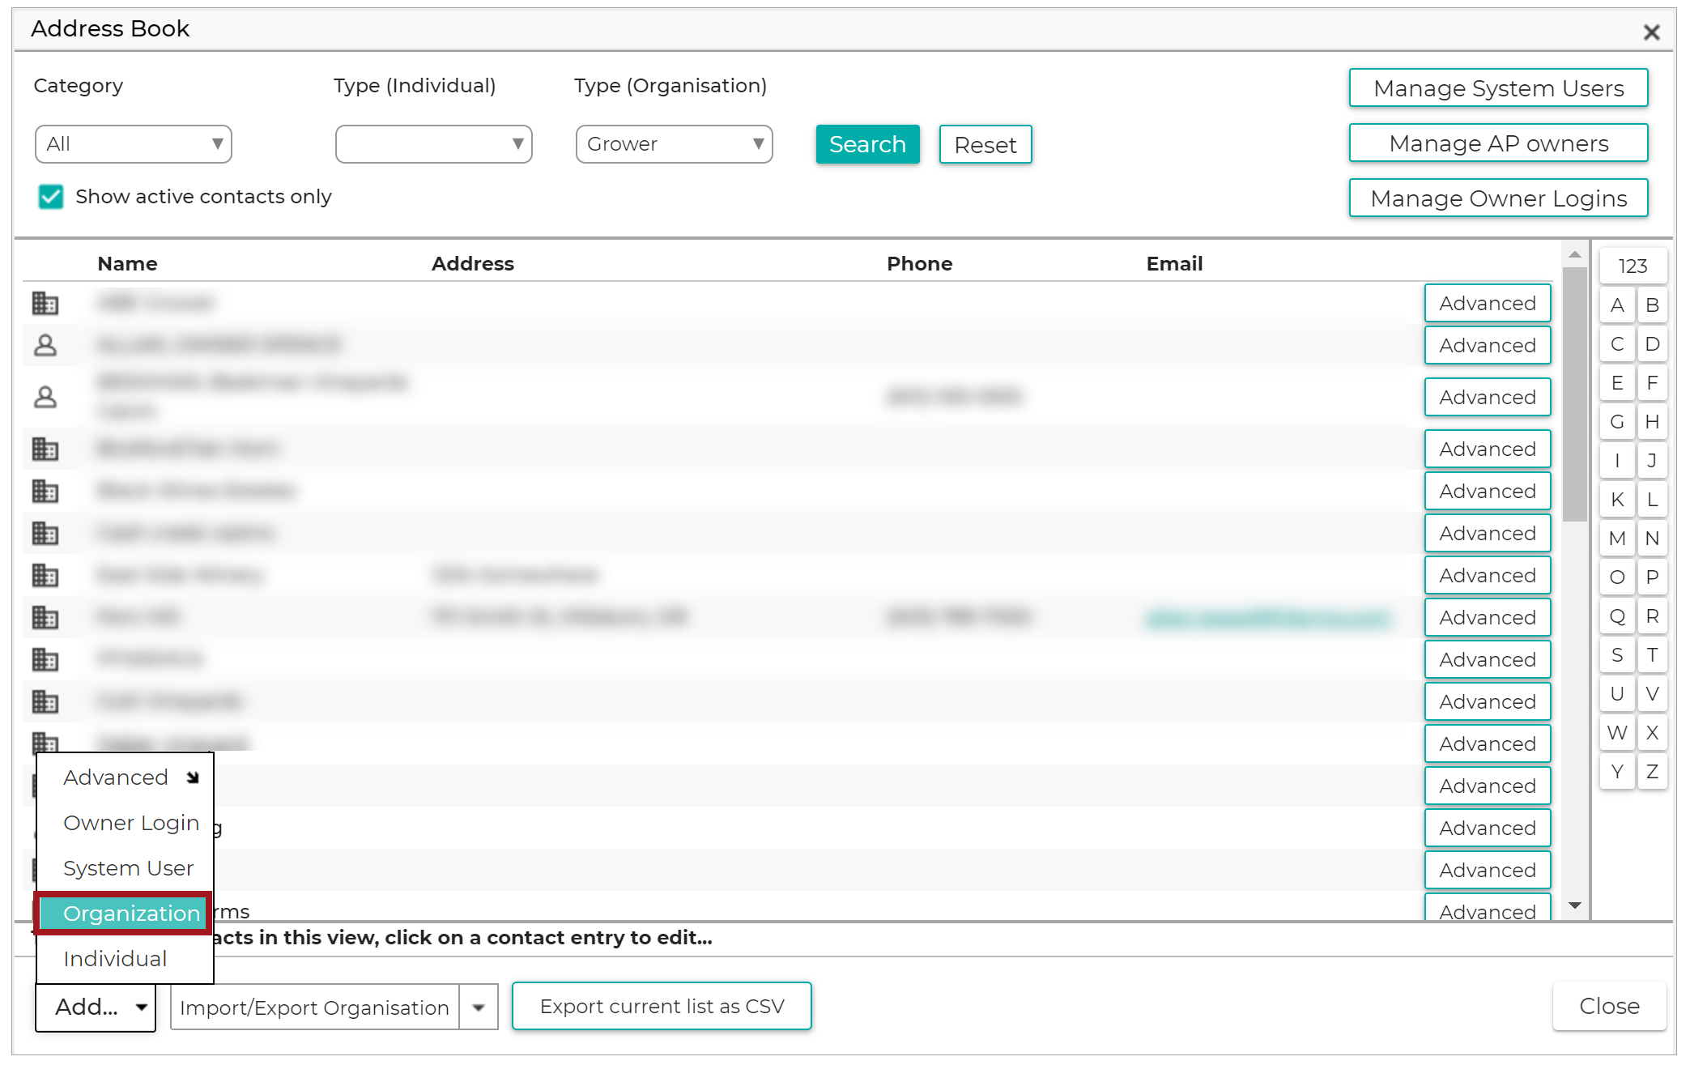Filter contacts by letter S
This screenshot has width=1690, height=1065.
pyautogui.click(x=1617, y=655)
